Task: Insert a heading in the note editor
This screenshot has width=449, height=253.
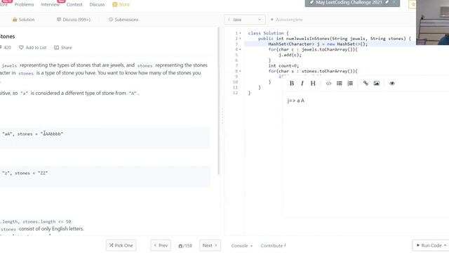Action: [313, 83]
